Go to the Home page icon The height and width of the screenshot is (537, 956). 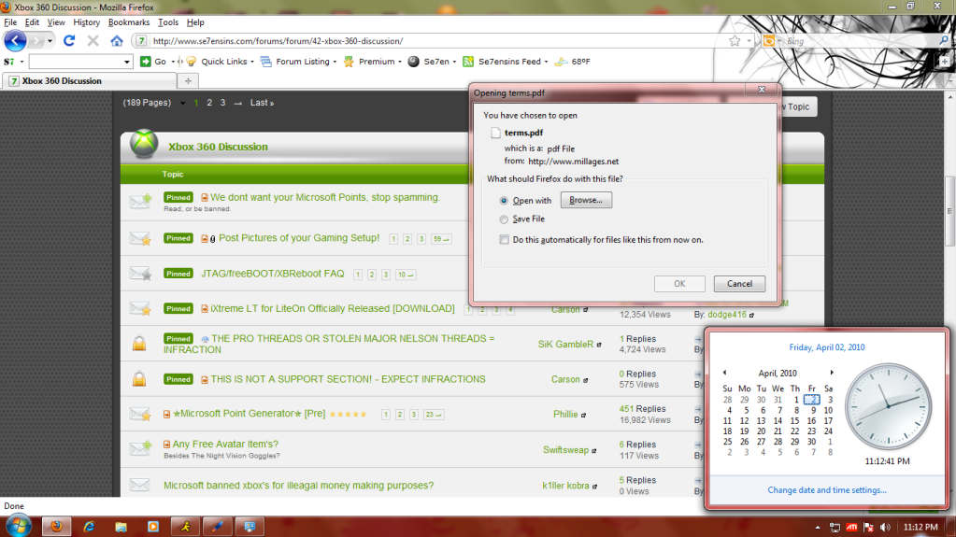tap(117, 41)
